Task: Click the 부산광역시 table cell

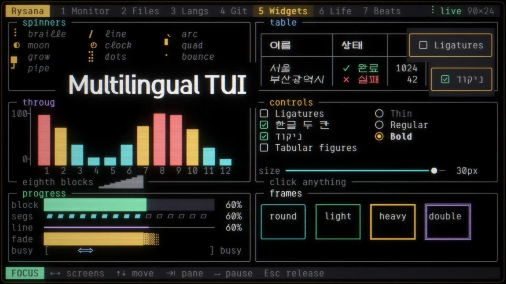Action: 297,80
